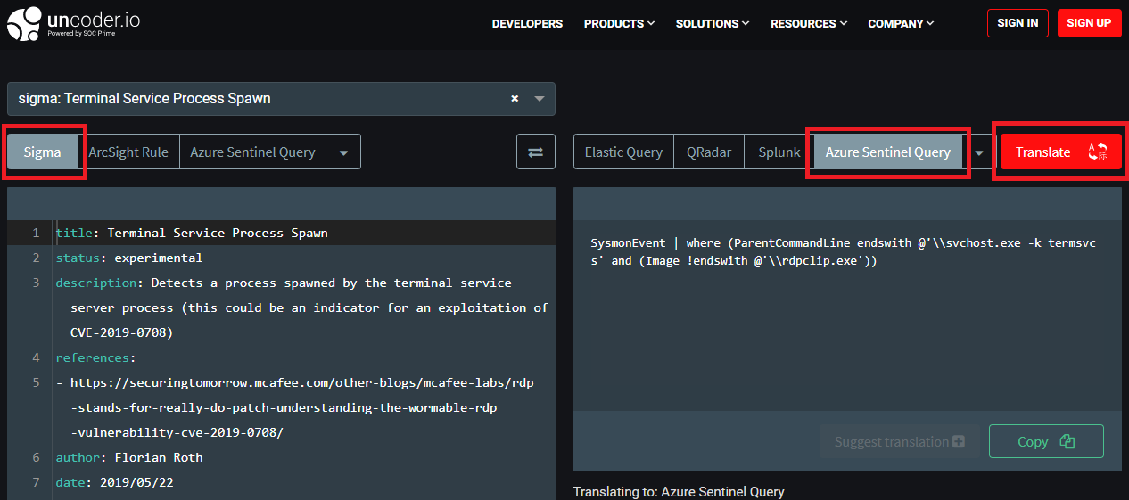Click the mcafee.com reference URL line
The image size is (1129, 500).
pyautogui.click(x=301, y=382)
